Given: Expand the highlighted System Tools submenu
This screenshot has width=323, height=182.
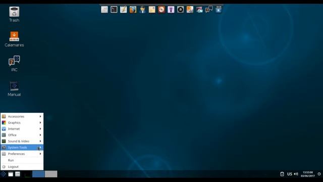Looking at the screenshot, I should [x=22, y=147].
